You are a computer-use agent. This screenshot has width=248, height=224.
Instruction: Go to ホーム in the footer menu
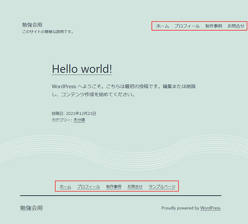tap(65, 187)
